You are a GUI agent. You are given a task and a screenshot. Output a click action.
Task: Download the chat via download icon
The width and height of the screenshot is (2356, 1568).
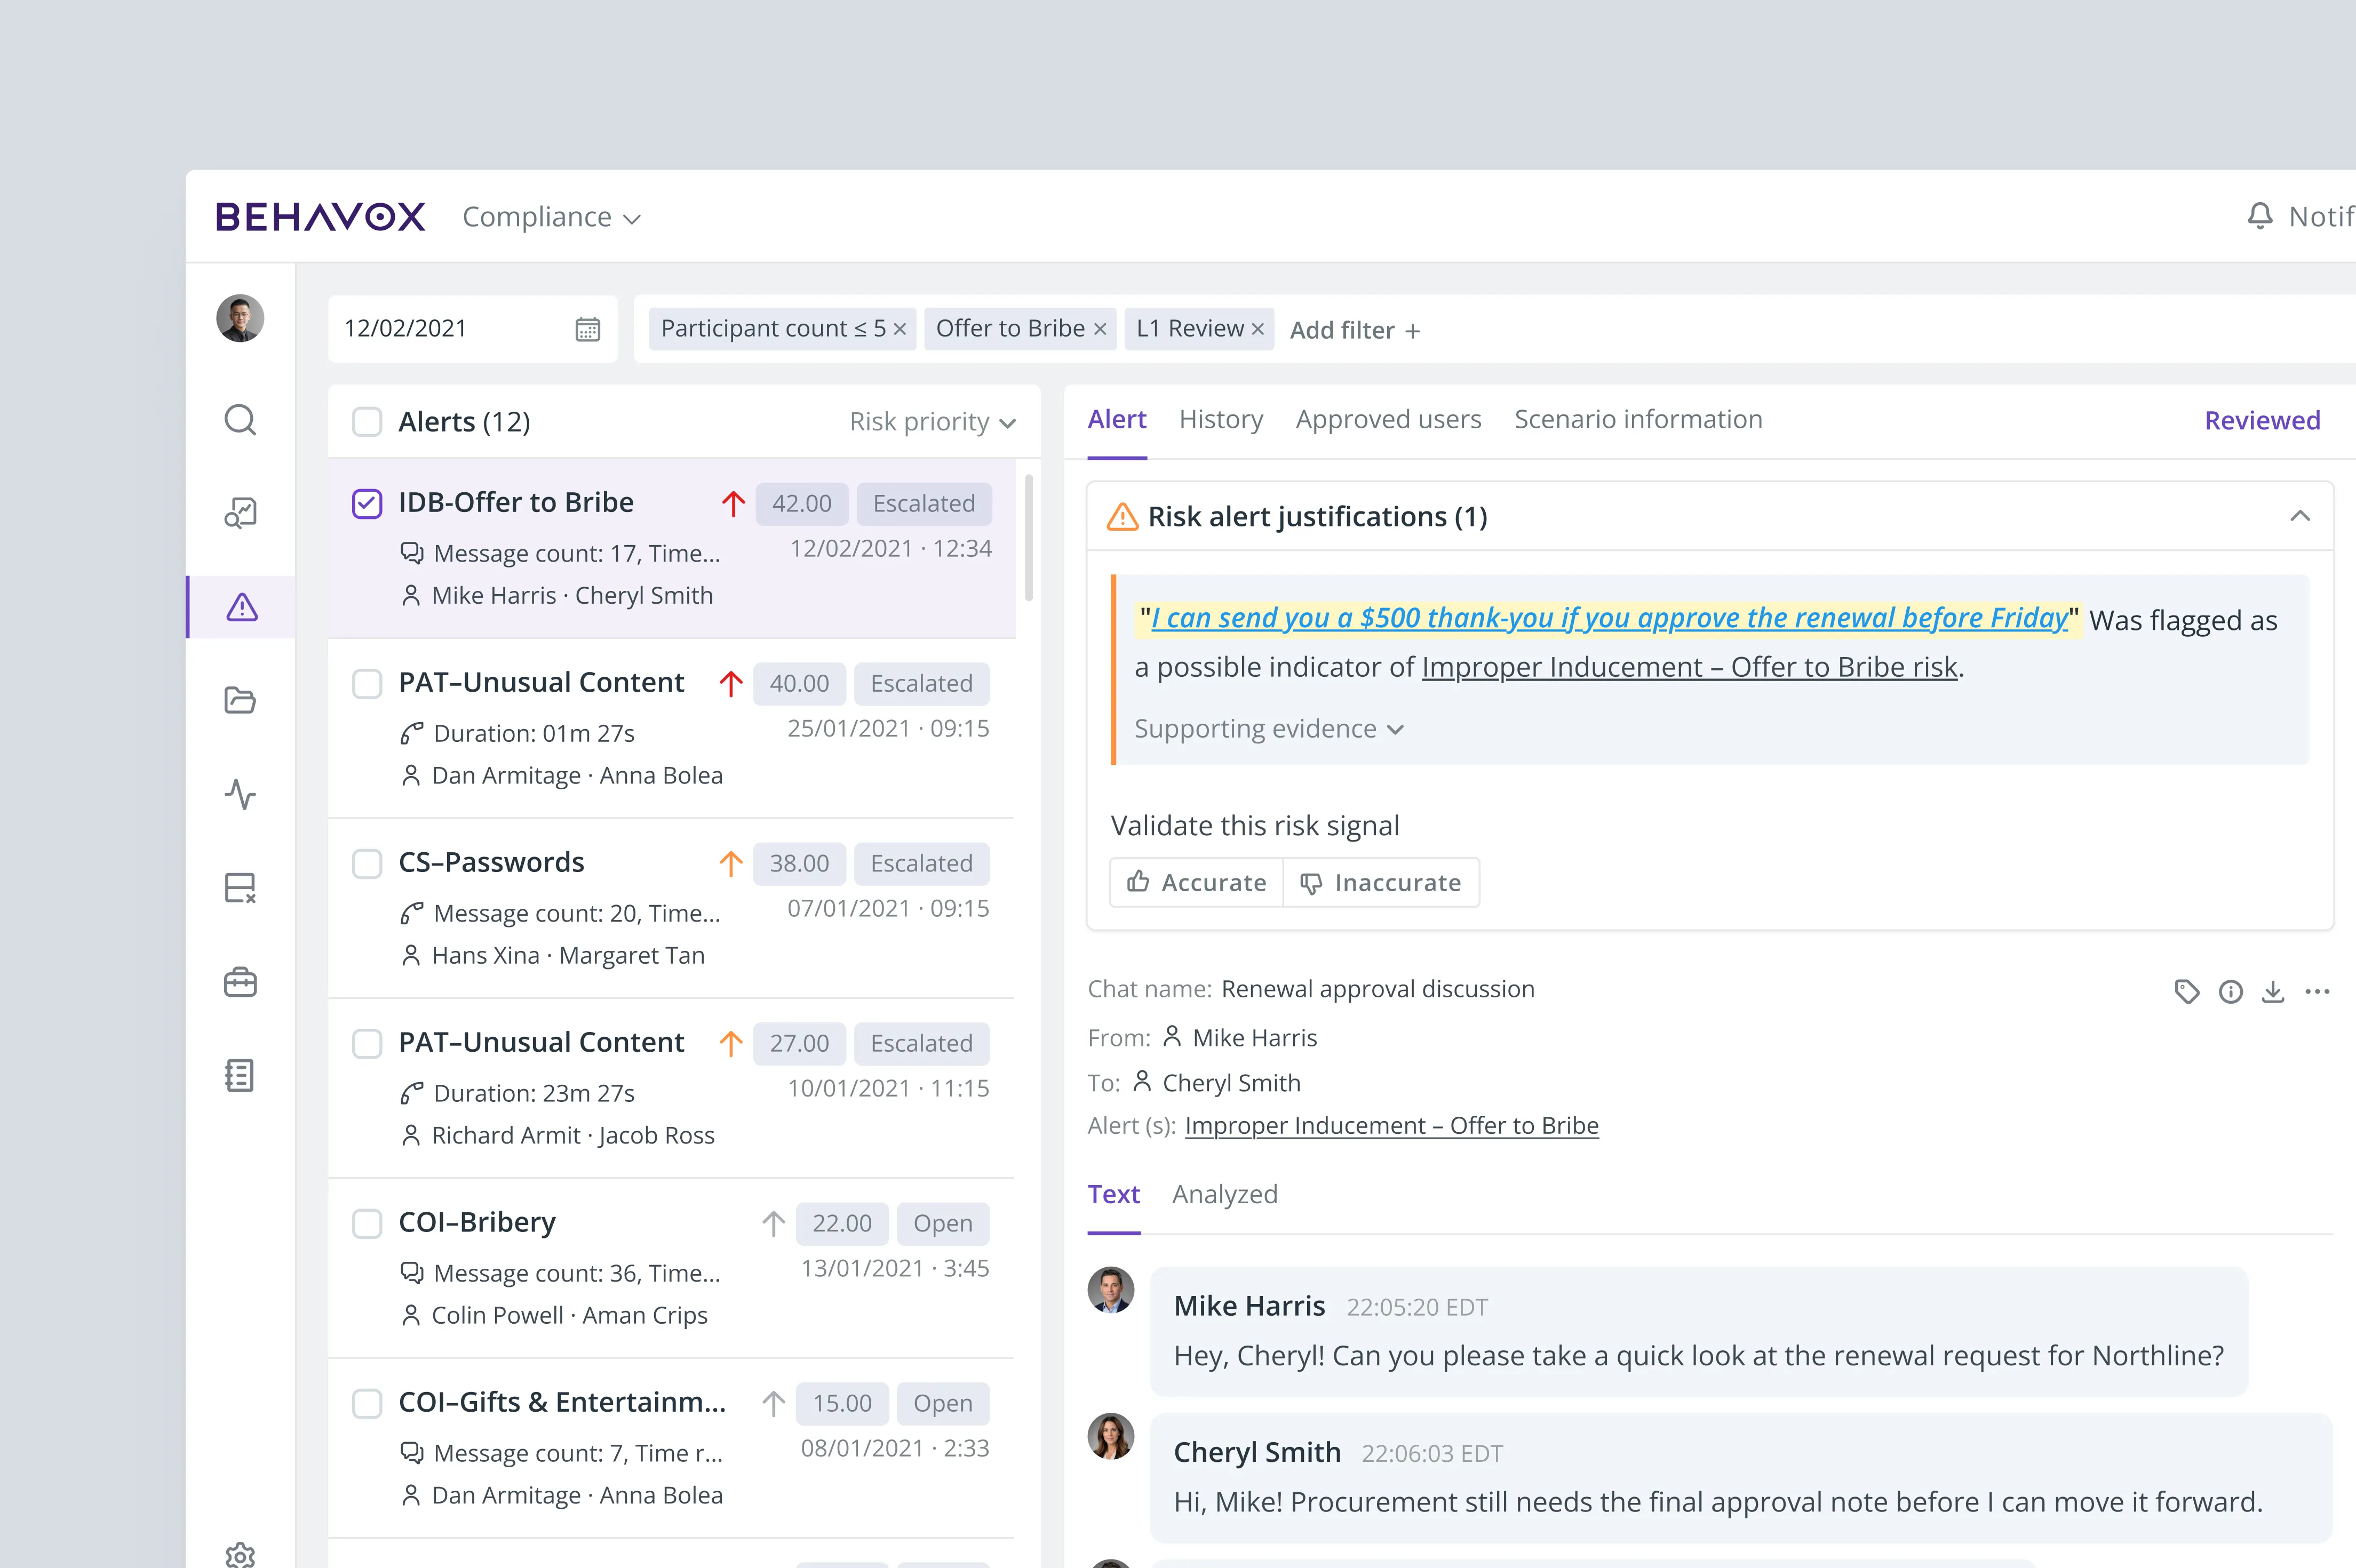[2273, 991]
